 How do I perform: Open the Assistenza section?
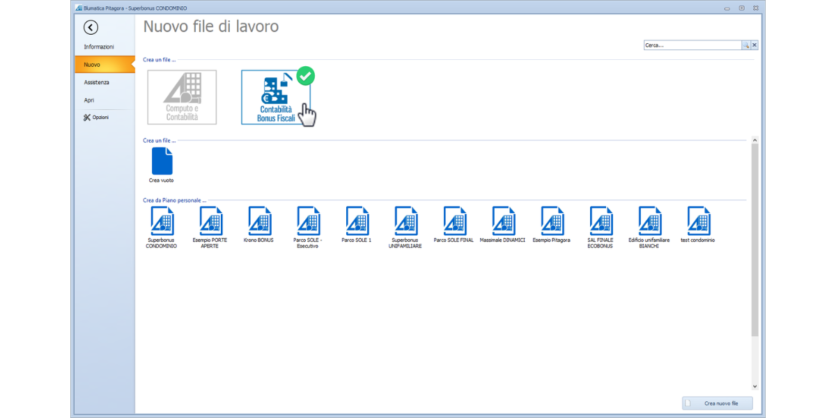pos(97,82)
